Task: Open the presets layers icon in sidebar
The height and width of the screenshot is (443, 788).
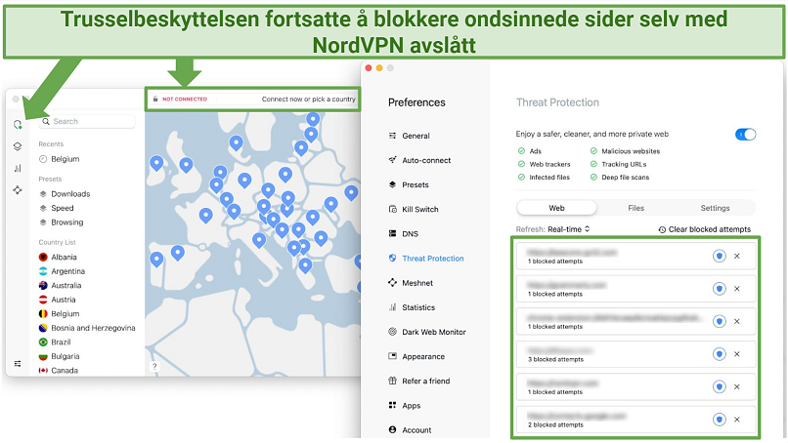Action: coord(18,146)
